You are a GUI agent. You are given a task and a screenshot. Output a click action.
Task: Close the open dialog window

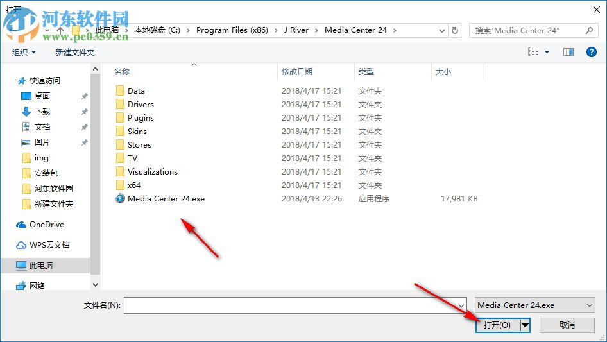pos(597,10)
